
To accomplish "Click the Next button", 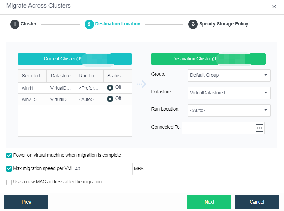I will pos(209,202).
